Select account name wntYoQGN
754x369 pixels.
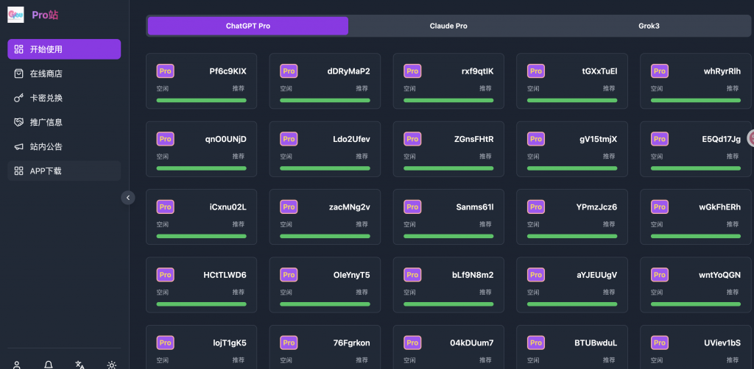tap(720, 275)
